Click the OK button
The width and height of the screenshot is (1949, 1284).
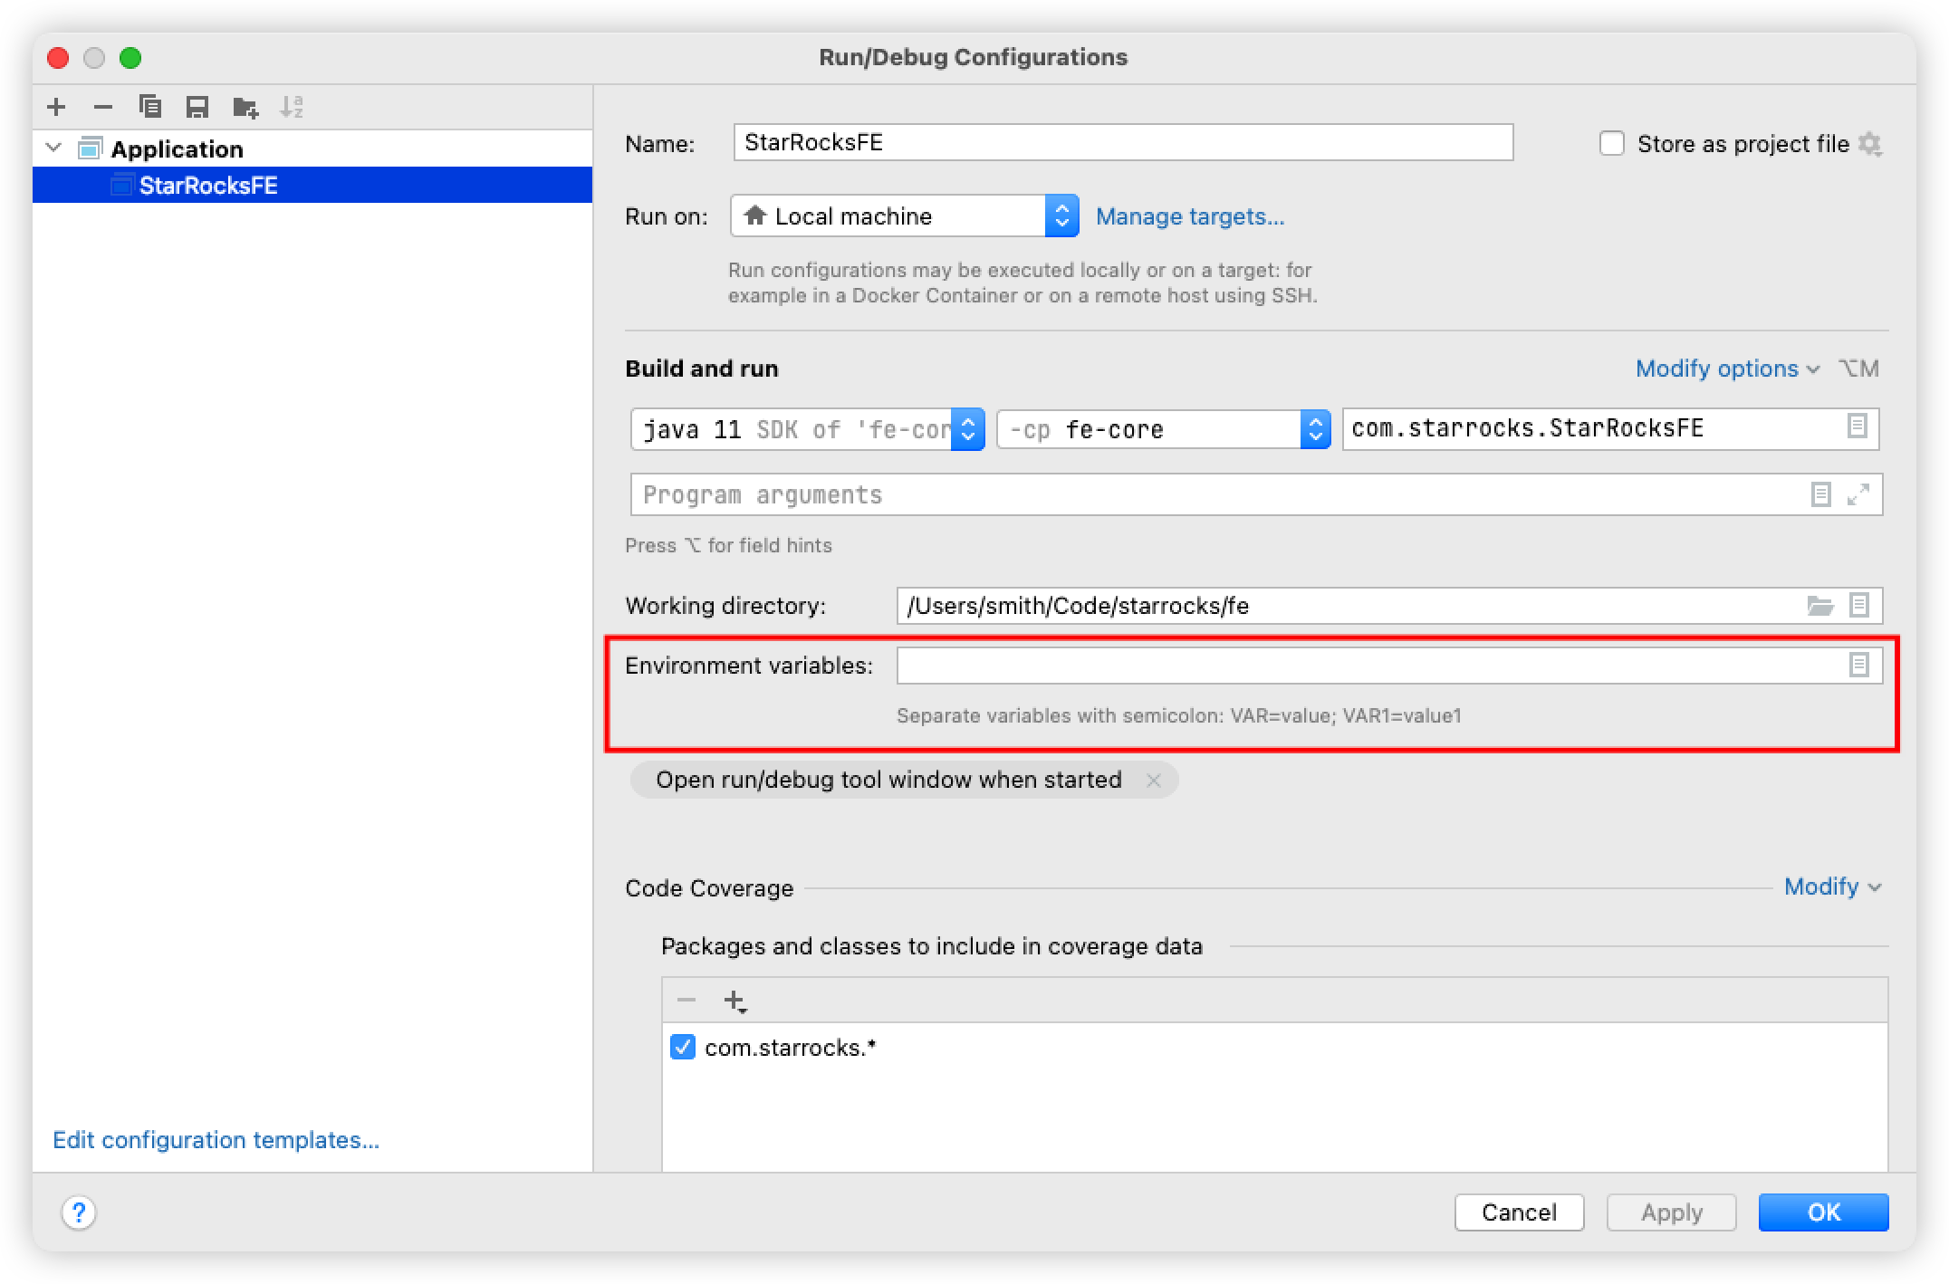click(1822, 1212)
